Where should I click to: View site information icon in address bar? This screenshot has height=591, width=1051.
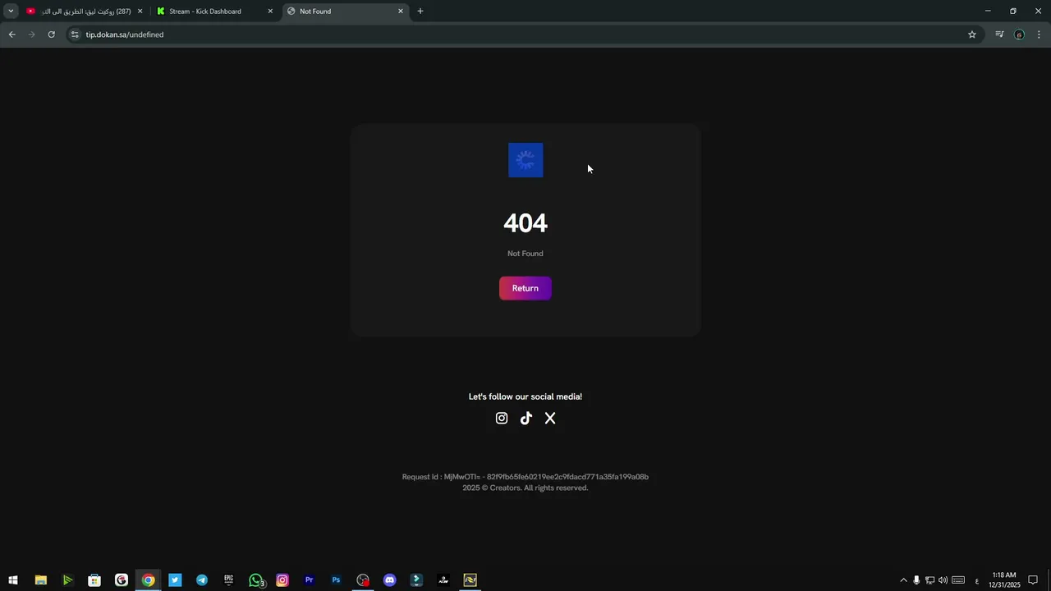[x=75, y=34]
